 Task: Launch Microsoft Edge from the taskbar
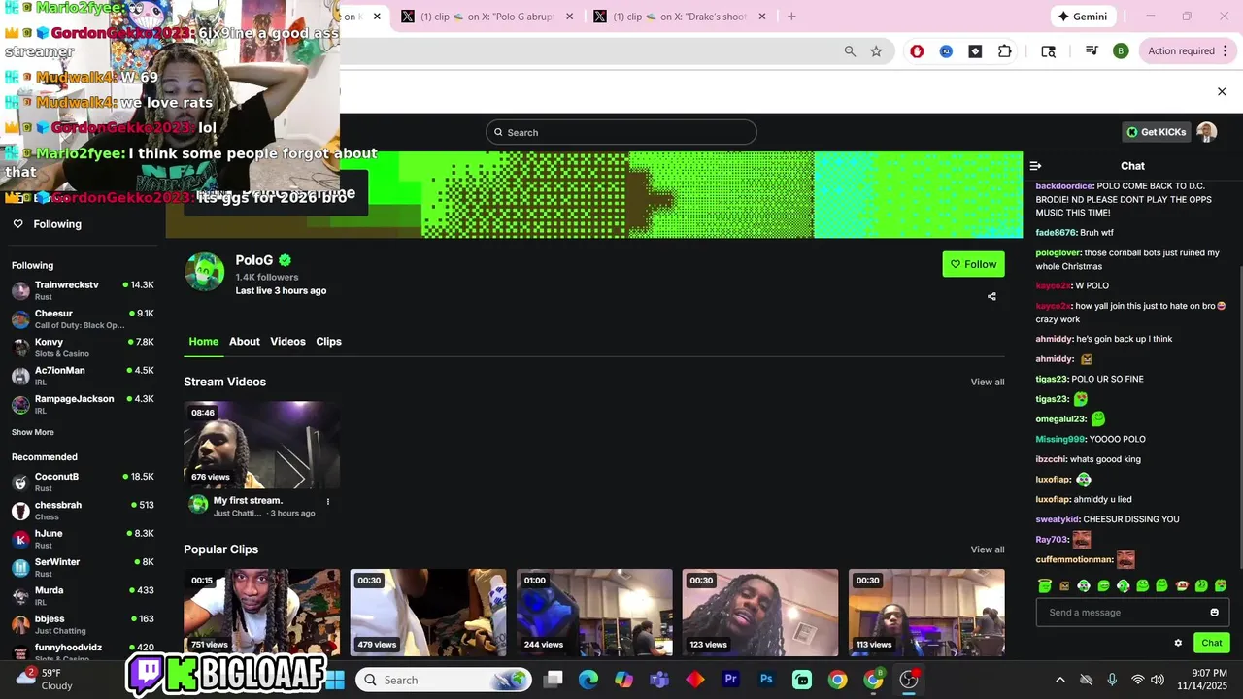click(588, 680)
